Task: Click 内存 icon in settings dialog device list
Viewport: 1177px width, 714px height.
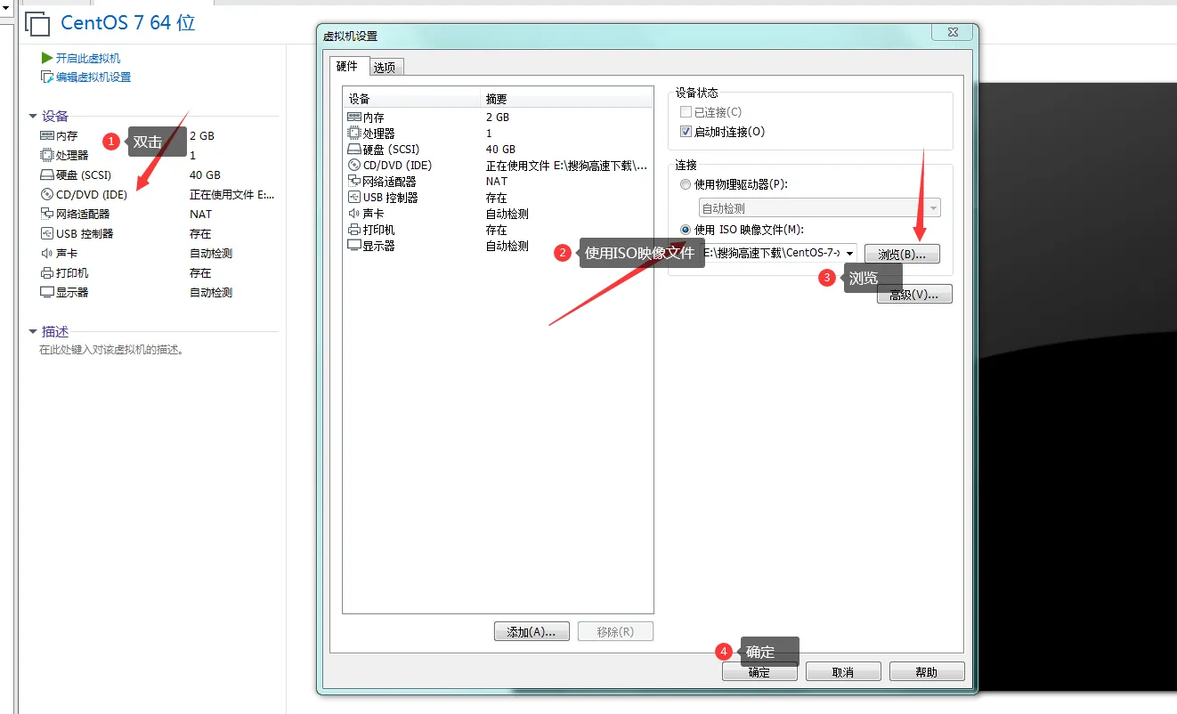Action: click(354, 117)
